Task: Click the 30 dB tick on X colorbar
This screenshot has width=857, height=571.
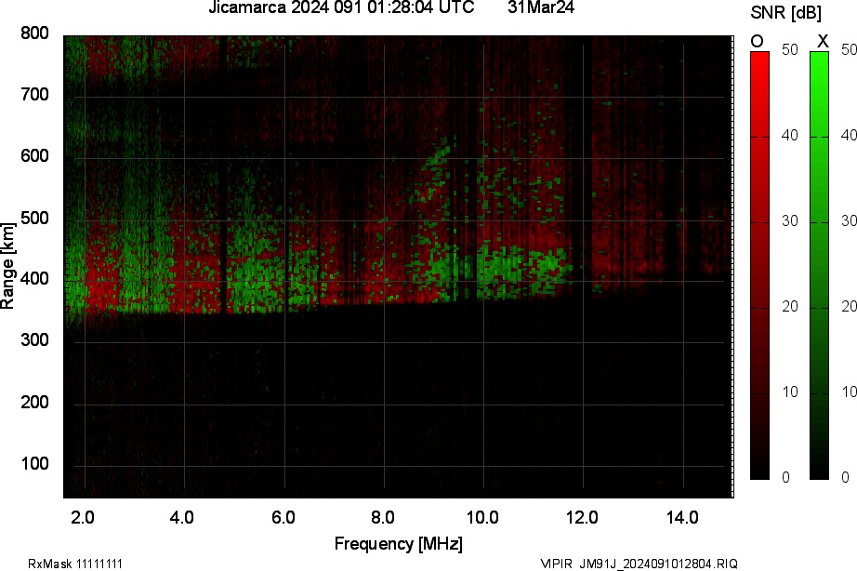Action: point(849,221)
